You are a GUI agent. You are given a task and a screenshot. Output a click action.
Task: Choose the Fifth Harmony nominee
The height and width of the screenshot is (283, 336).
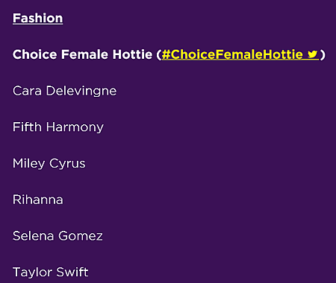coord(58,127)
